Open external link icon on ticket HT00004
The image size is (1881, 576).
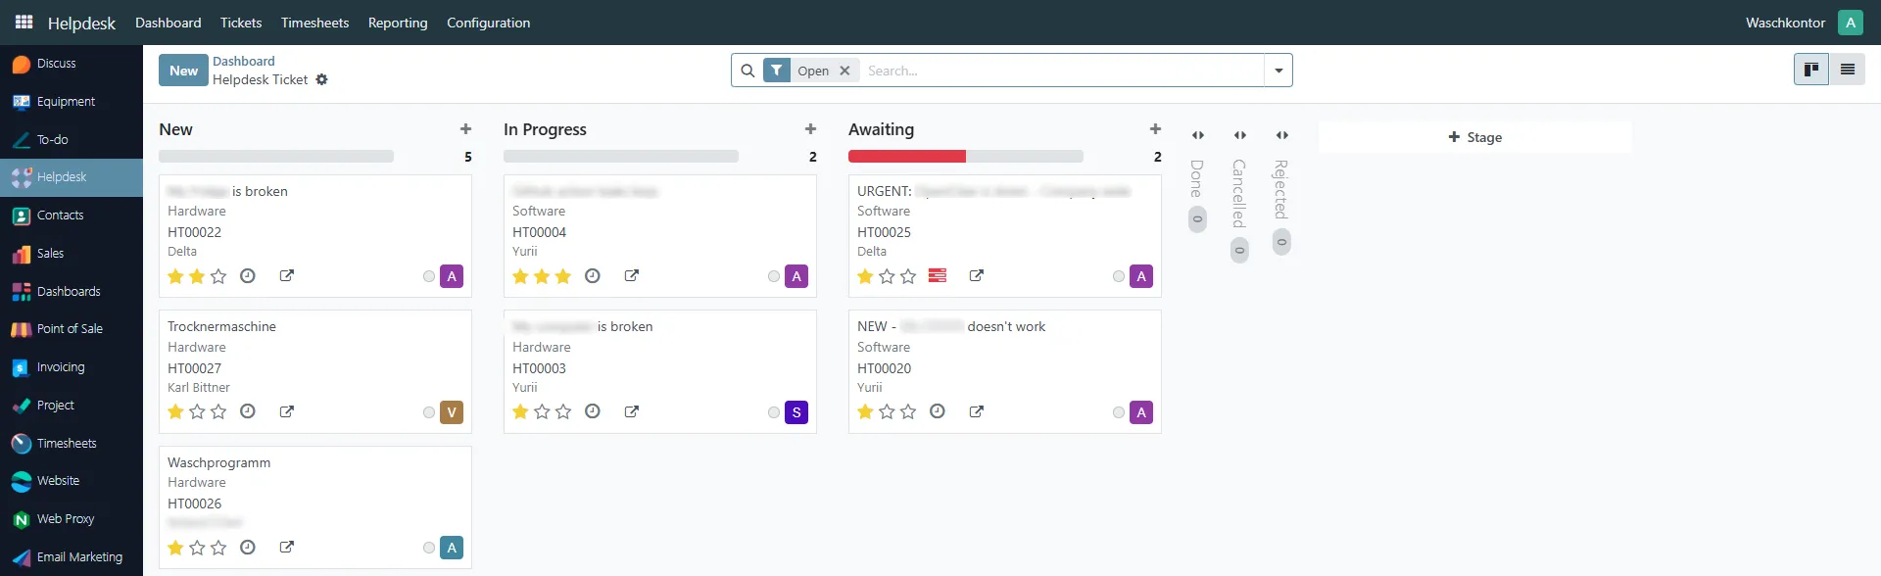coord(632,276)
